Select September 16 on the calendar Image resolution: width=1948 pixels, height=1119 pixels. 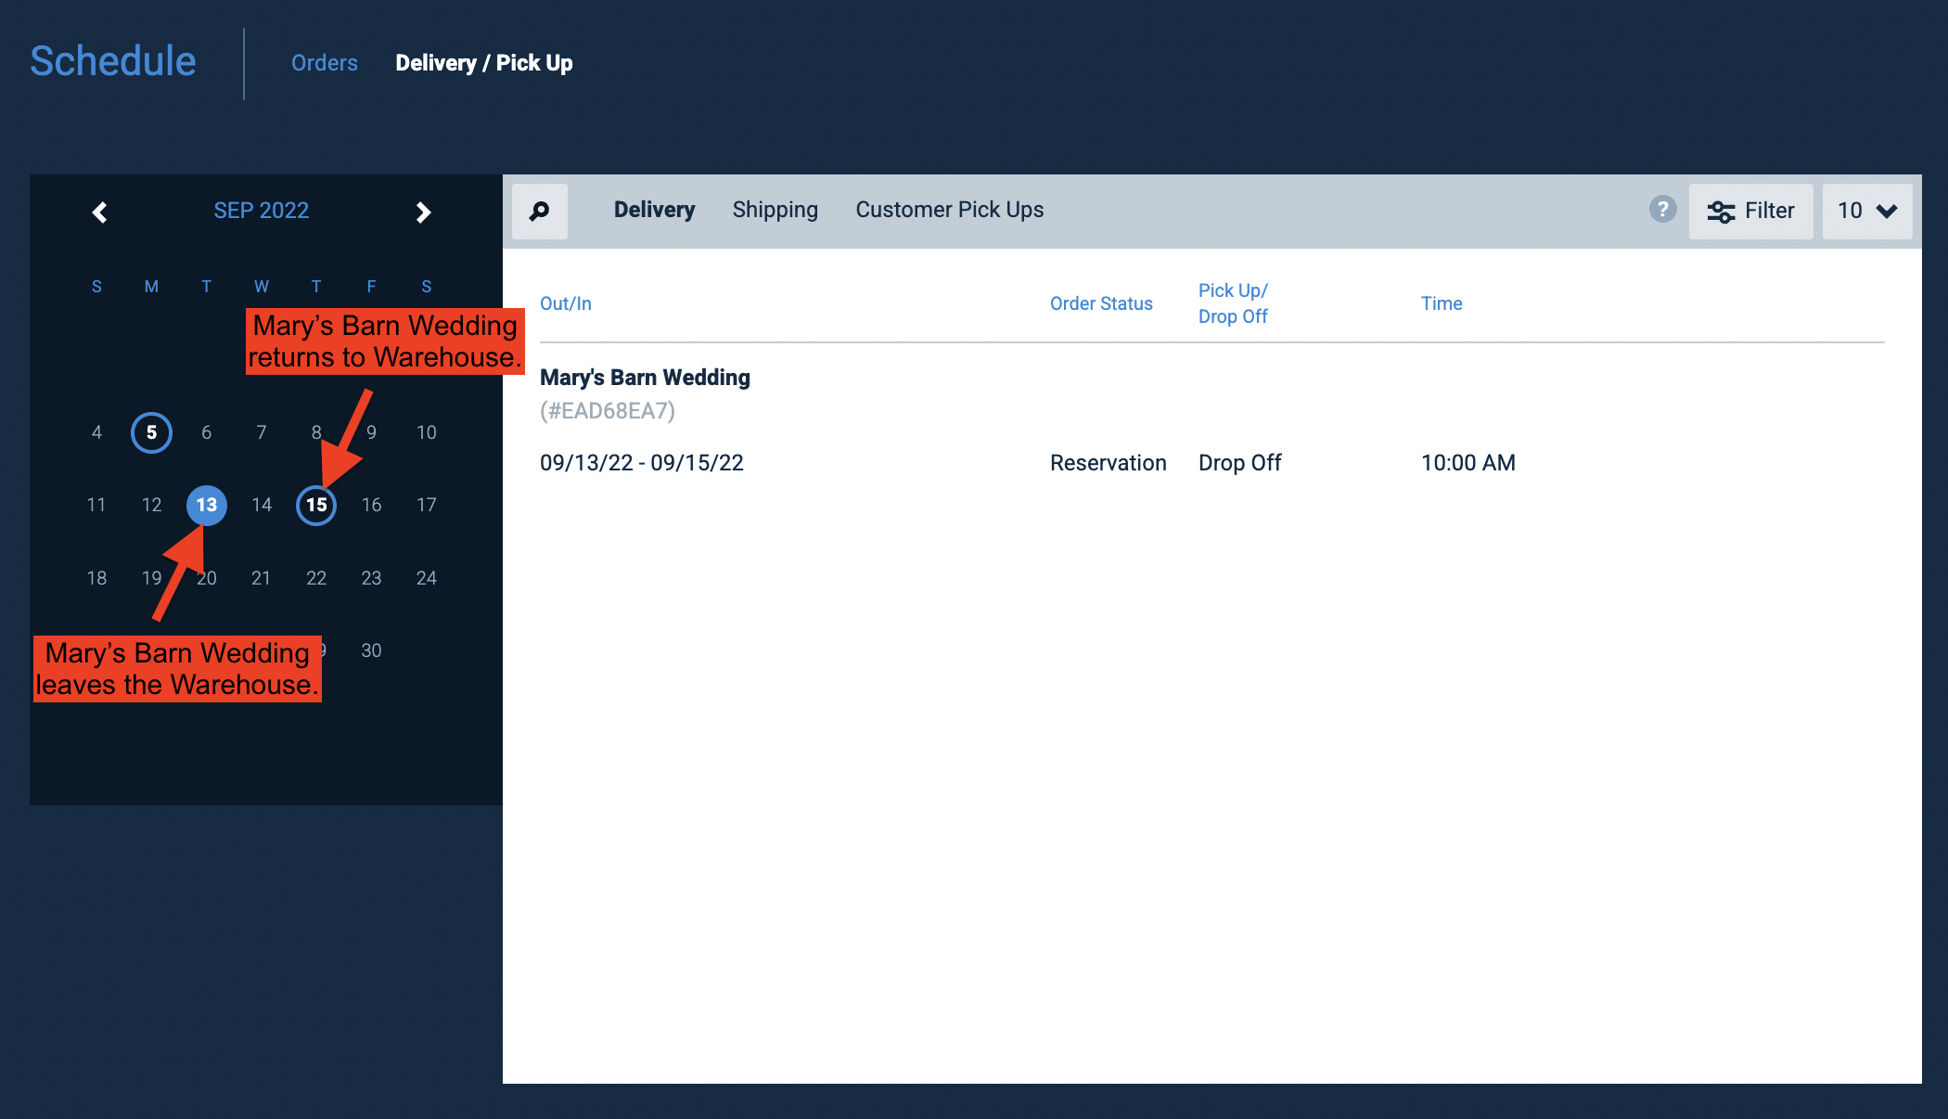pyautogui.click(x=371, y=505)
